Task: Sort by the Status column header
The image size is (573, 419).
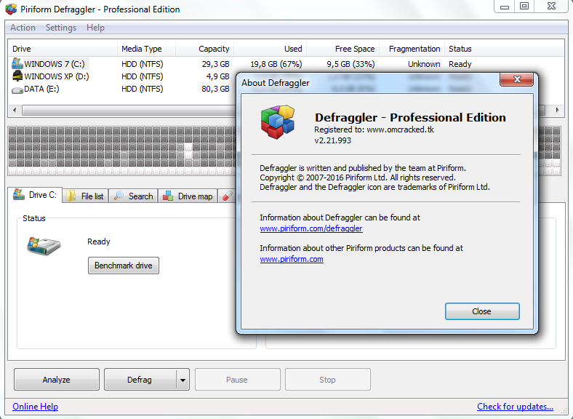Action: pos(505,49)
